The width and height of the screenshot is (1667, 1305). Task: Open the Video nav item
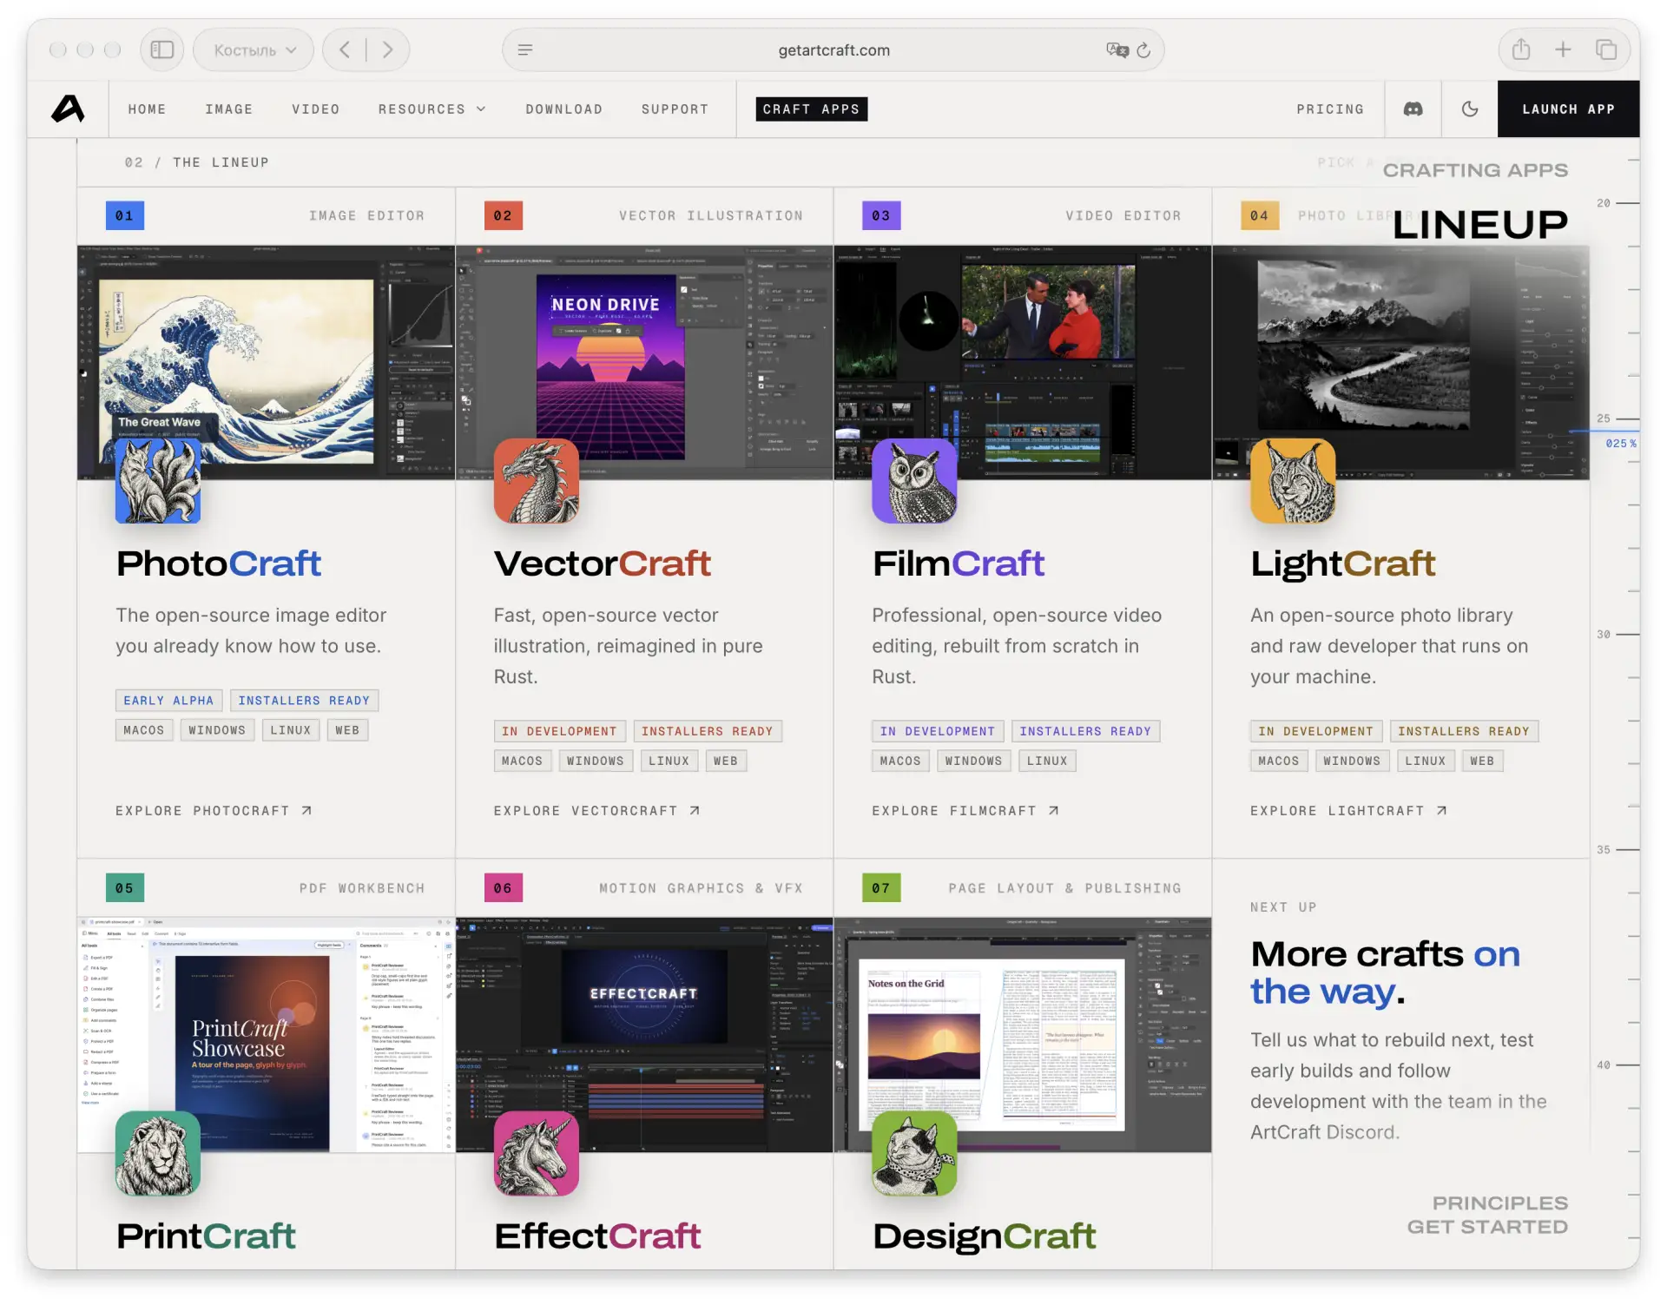point(316,109)
